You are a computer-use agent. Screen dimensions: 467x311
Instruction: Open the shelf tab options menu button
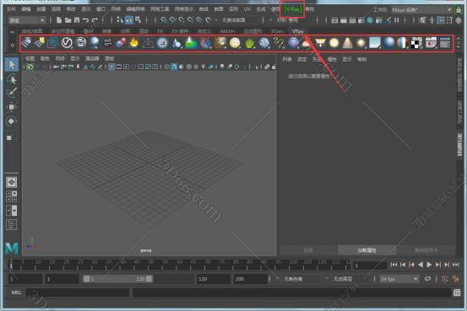pyautogui.click(x=12, y=31)
